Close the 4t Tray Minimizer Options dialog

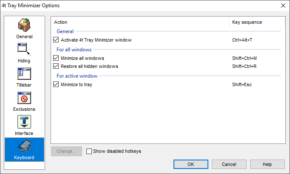click(x=283, y=6)
